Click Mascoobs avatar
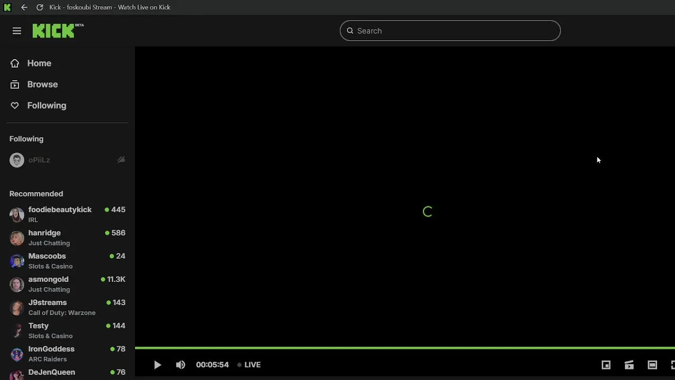 [x=17, y=261]
